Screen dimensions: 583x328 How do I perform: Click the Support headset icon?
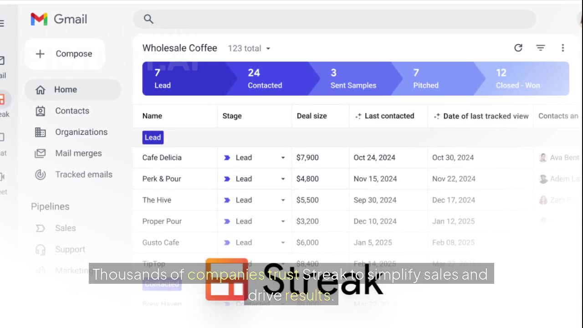coord(41,250)
